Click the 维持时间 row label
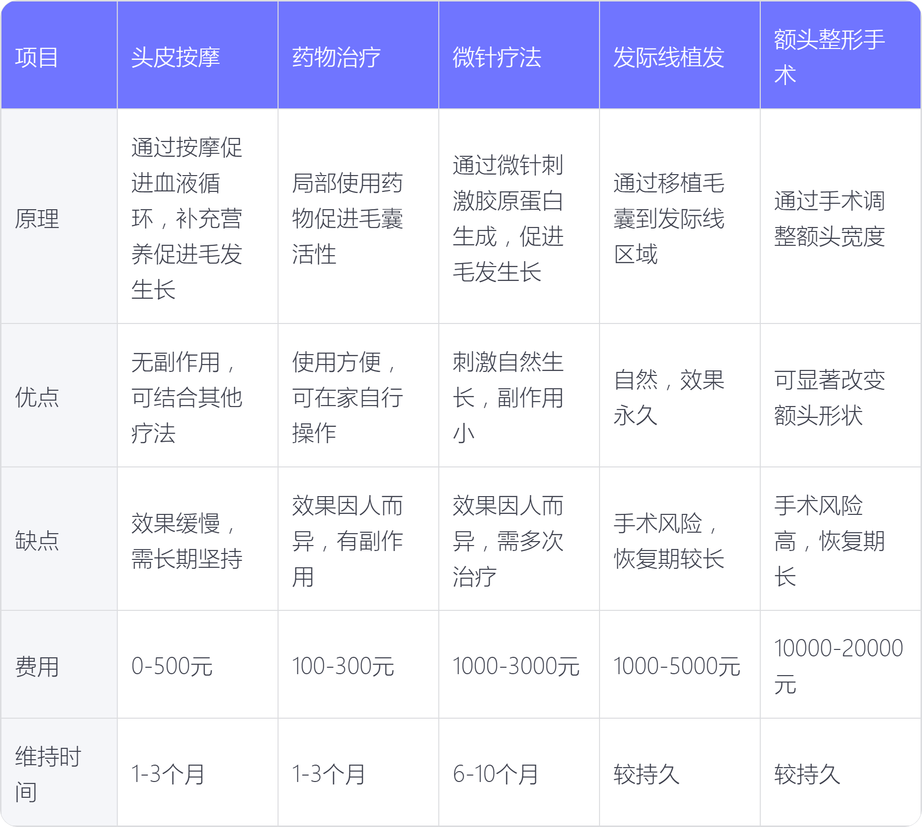This screenshot has width=922, height=827. [x=48, y=774]
